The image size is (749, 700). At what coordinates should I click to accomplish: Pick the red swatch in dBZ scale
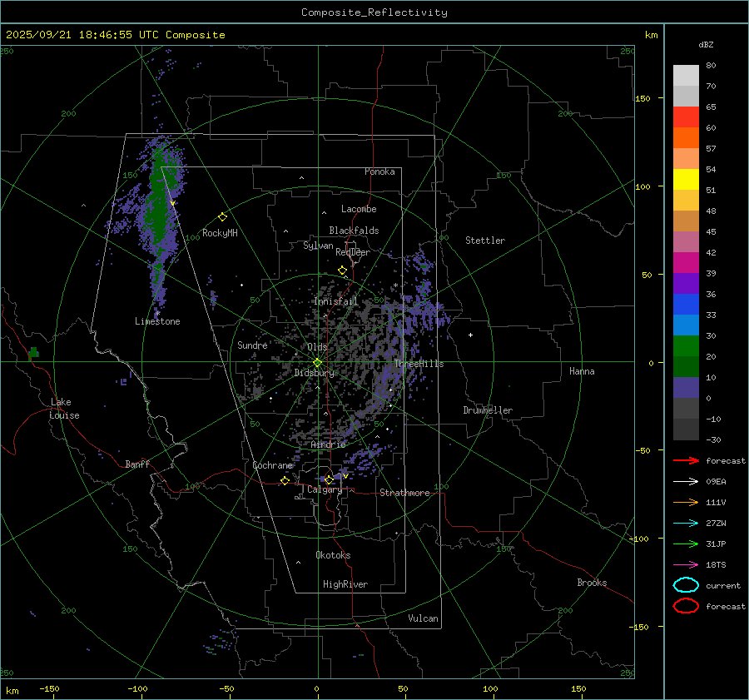[x=686, y=117]
